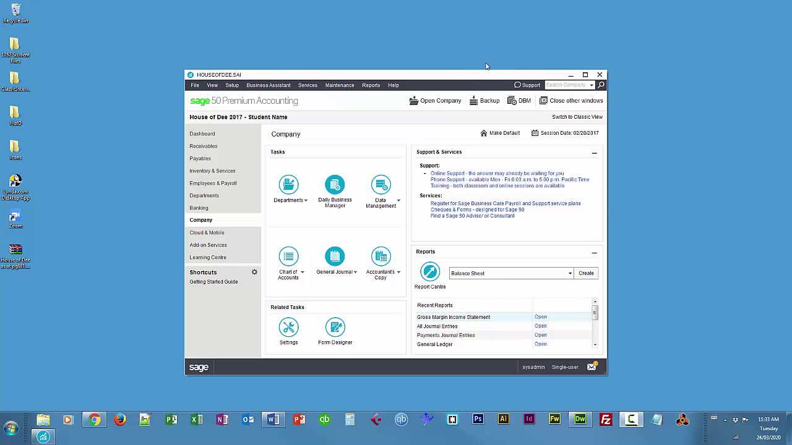Select the Receivables module
This screenshot has width=792, height=445.
(x=204, y=146)
